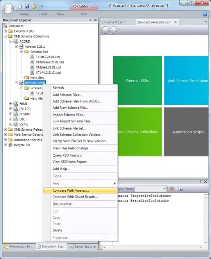Viewport: 211px width, 259px height.
Task: Click the Save icon in quick access toolbar
Action: tap(27, 6)
